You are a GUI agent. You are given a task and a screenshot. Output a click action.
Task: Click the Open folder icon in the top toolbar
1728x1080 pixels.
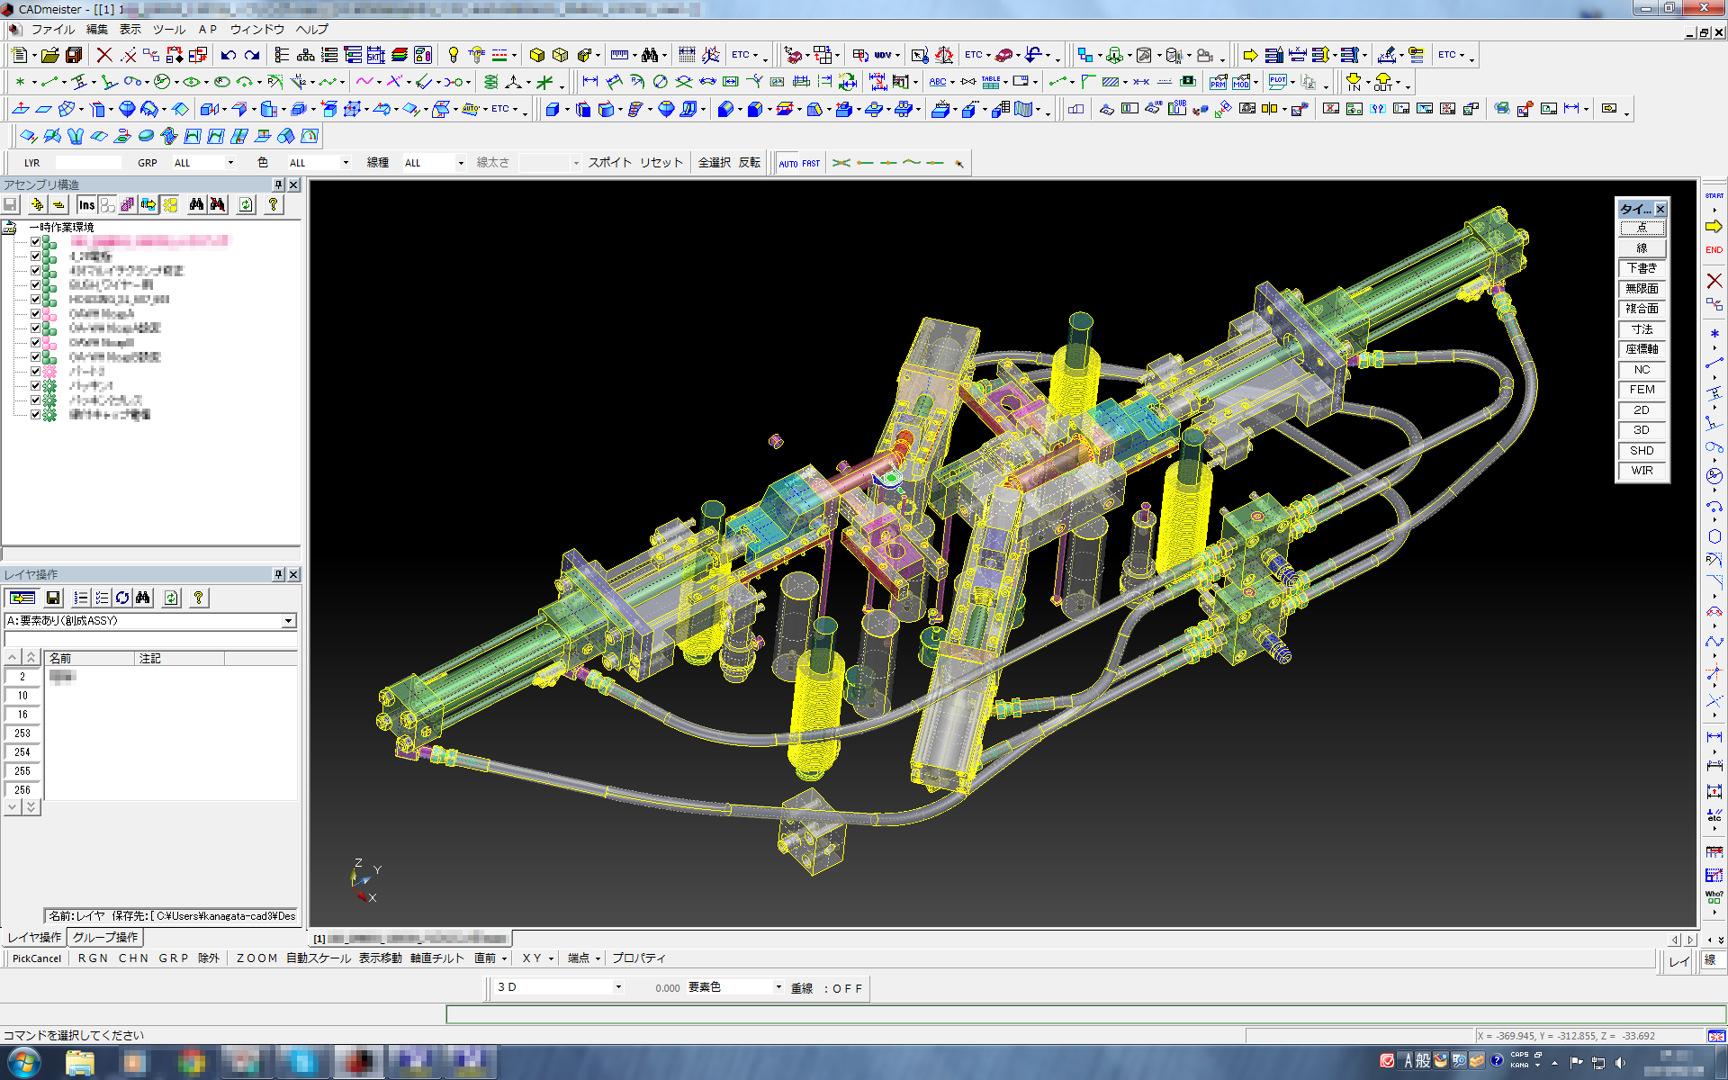click(49, 55)
